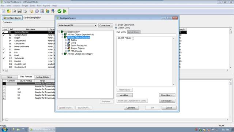
Task: Open the Source menu
Action: [x=16, y=6]
